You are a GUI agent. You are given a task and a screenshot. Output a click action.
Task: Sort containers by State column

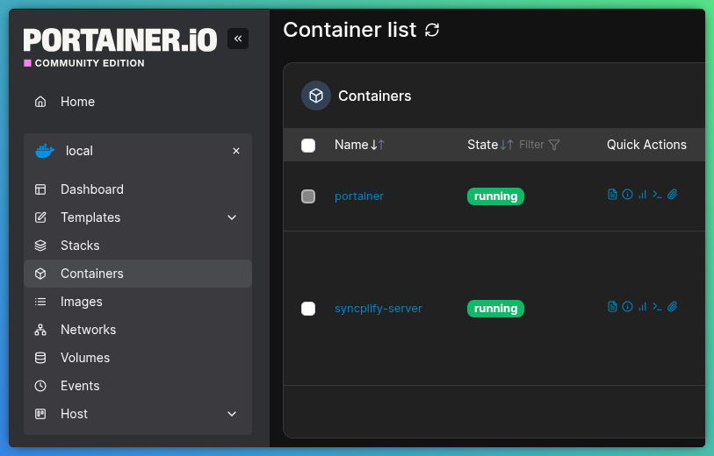tap(490, 145)
